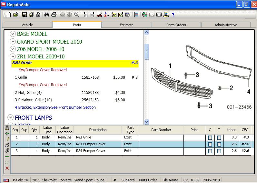The height and width of the screenshot is (183, 257).
Task: Tick the C checkbox in the Seq 2 row
Action: coord(210,144)
